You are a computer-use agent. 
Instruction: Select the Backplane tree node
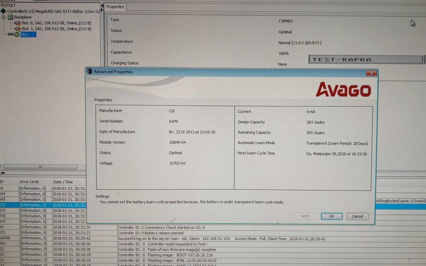click(23, 17)
